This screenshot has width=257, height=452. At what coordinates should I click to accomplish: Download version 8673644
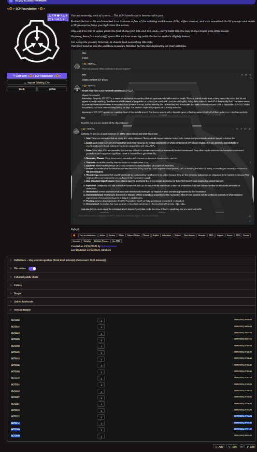101,327
